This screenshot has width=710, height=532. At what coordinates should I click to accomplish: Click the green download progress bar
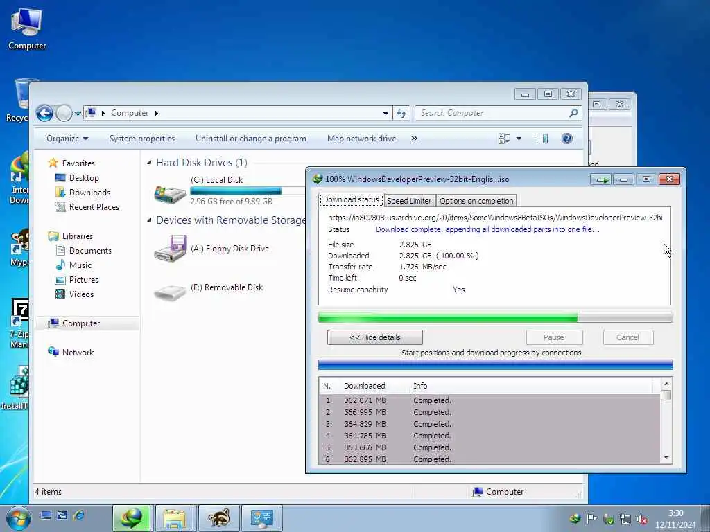coord(495,318)
